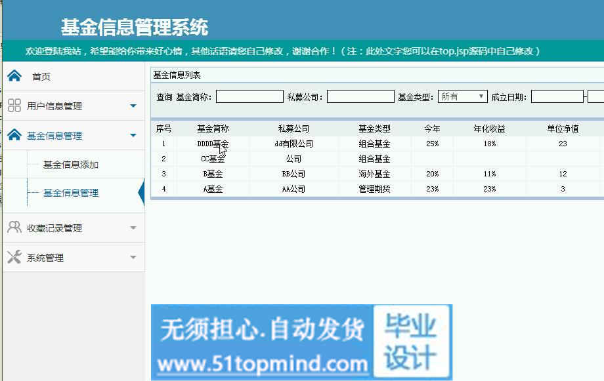Click the 基金信息管理系统 header title
The image size is (604, 381).
[135, 28]
